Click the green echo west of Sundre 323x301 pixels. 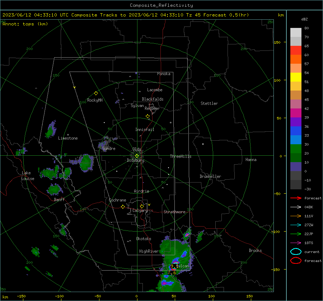86,162
